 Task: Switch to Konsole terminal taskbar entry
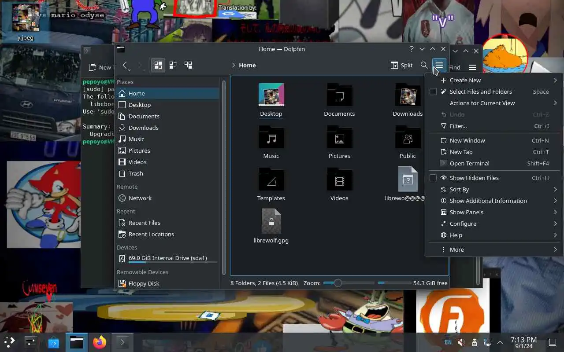click(x=122, y=342)
